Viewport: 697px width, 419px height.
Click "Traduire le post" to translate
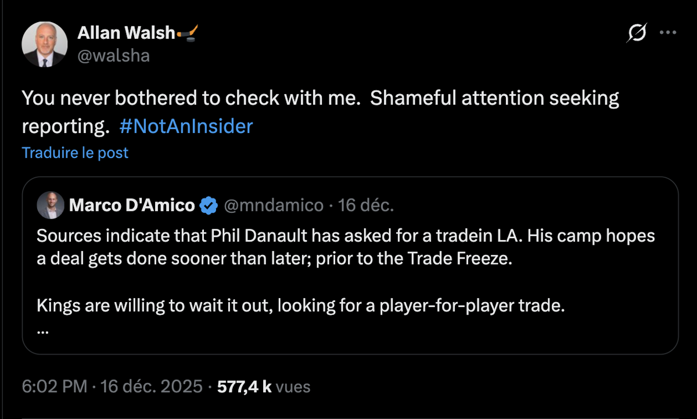(75, 153)
